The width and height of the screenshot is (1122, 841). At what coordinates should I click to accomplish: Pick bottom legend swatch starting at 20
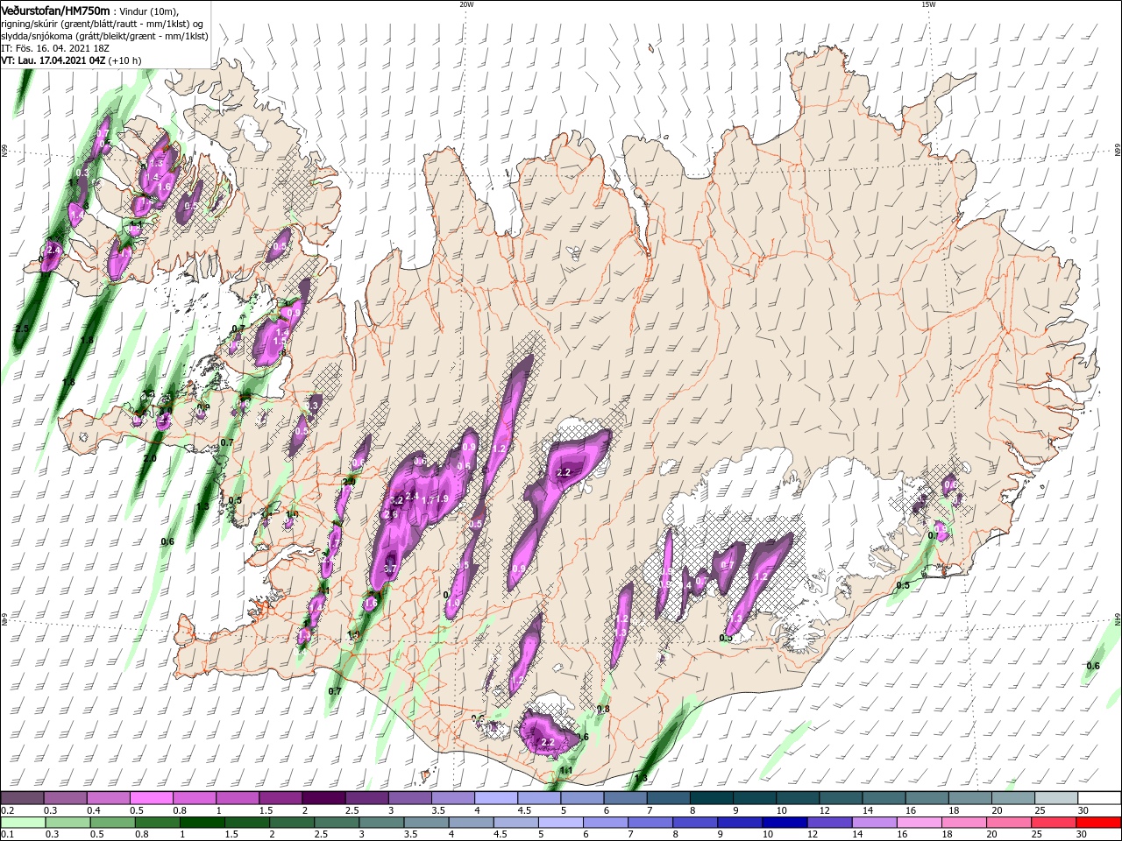[x=1009, y=823]
